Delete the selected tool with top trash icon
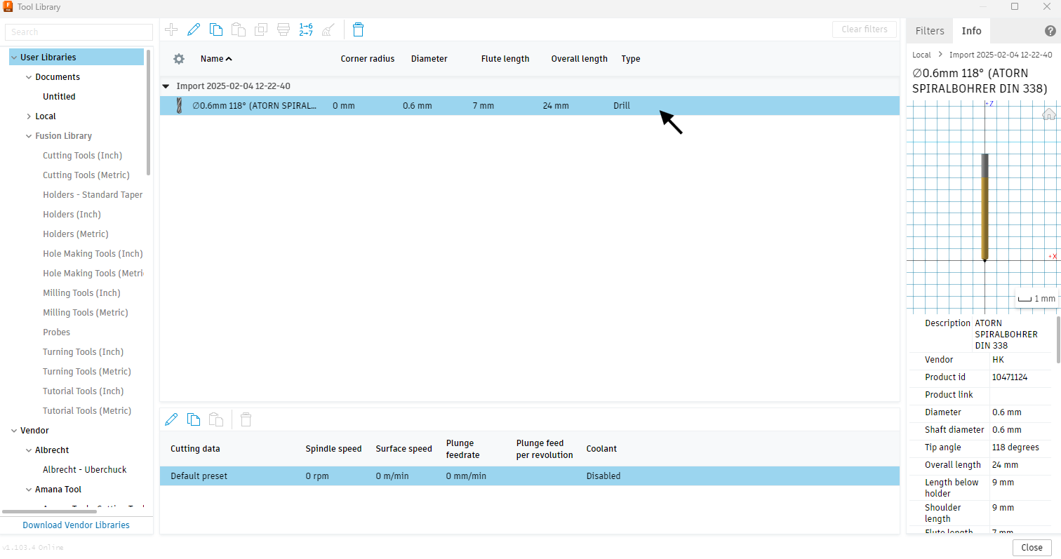This screenshot has width=1061, height=559. (x=358, y=29)
